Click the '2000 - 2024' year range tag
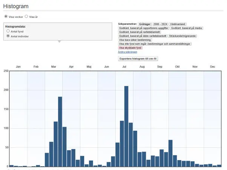This screenshot has width=227, height=170. (160, 24)
